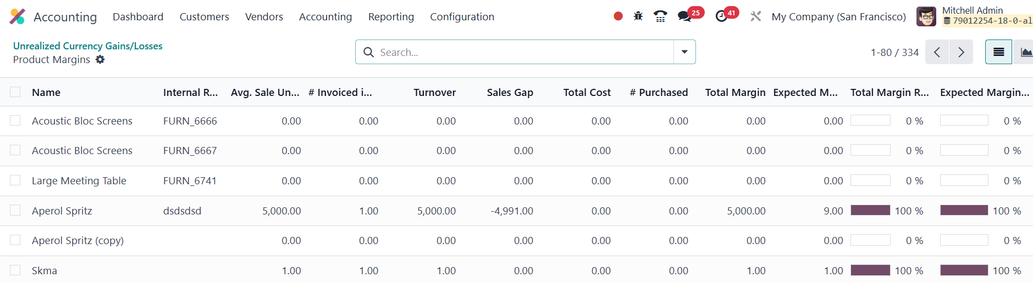Screen dimensions: 1033x283
Task: Open the bug debug tools icon
Action: [x=638, y=16]
